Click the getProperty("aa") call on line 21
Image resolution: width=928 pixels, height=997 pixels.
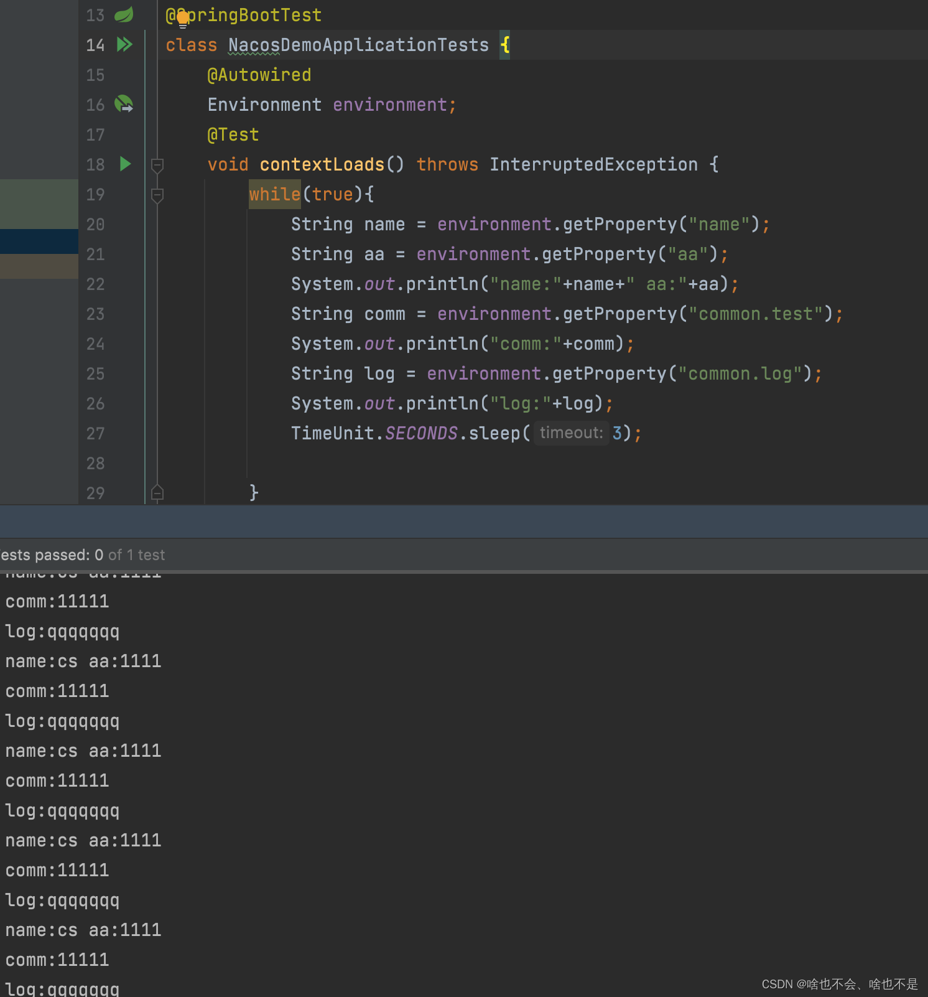point(630,254)
